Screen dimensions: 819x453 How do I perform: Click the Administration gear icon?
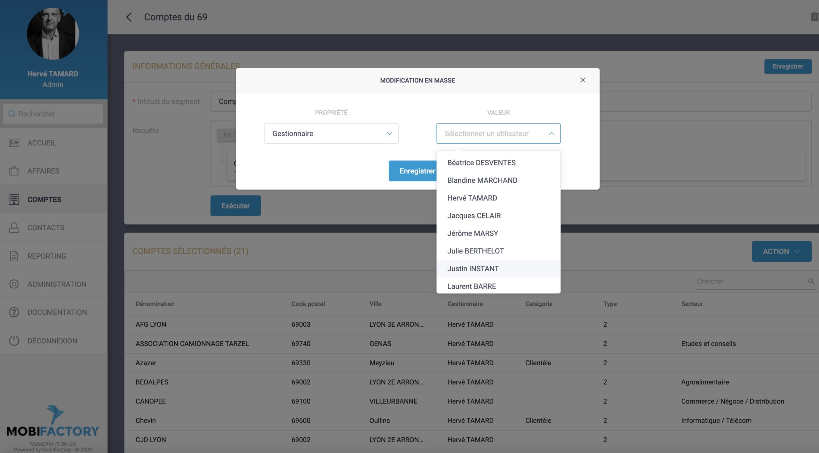coord(14,284)
